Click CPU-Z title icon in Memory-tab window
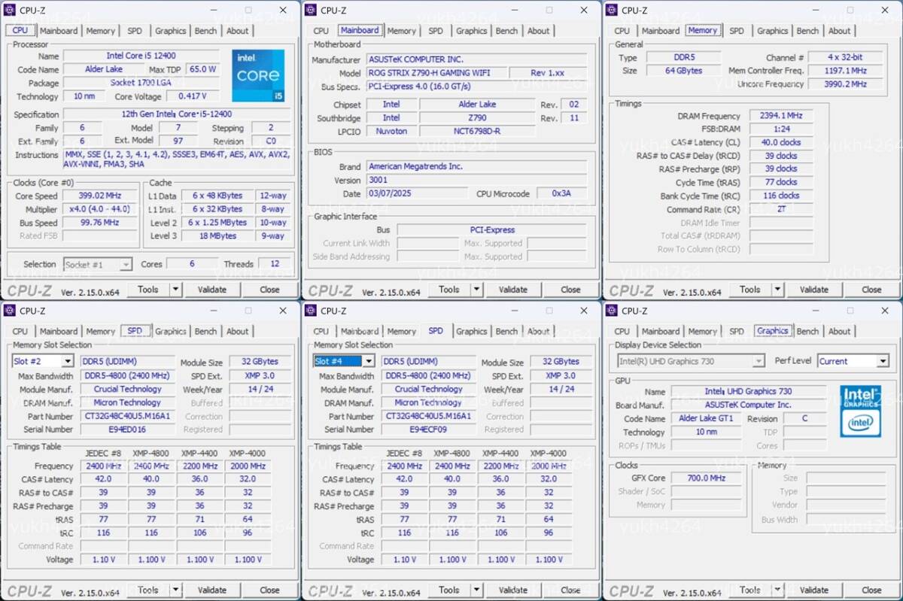The image size is (903, 601). (x=612, y=11)
